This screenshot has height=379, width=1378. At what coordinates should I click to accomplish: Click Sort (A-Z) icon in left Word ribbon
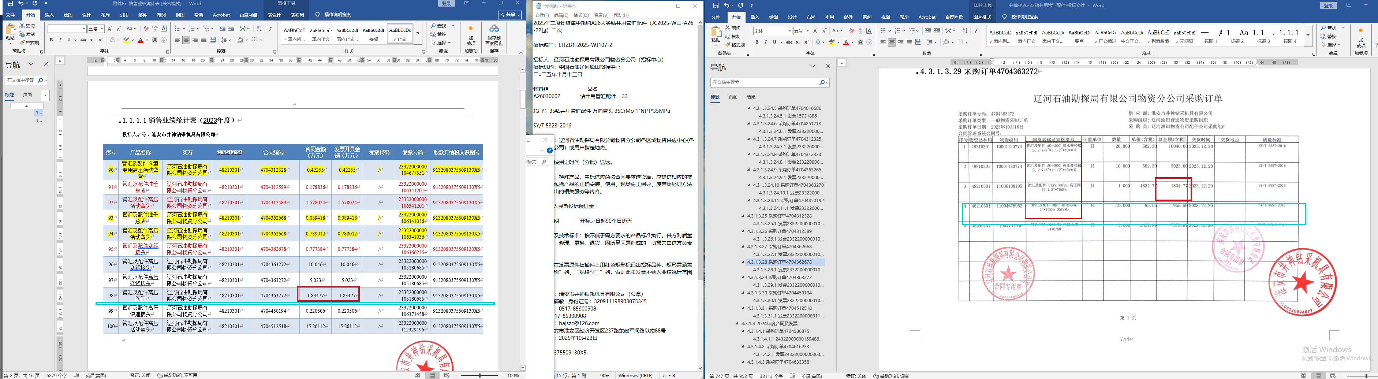[259, 29]
